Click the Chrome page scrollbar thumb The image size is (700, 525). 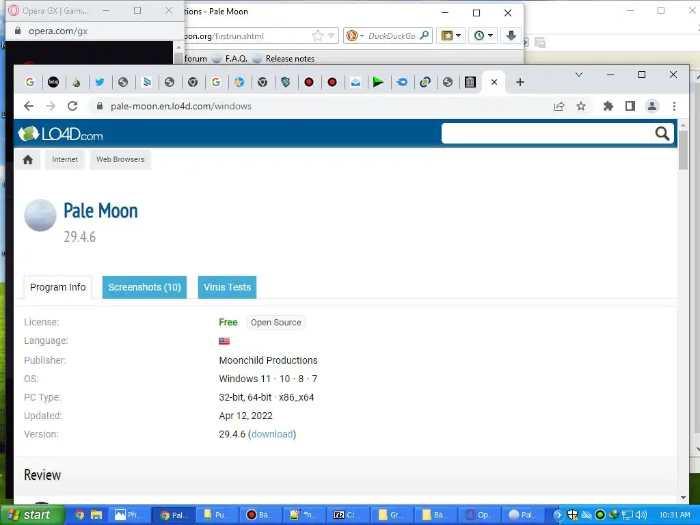click(683, 150)
